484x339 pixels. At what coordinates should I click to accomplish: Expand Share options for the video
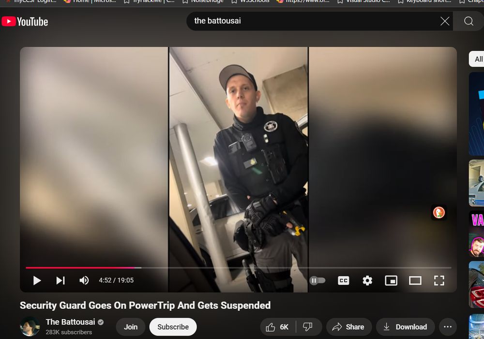[x=349, y=327]
